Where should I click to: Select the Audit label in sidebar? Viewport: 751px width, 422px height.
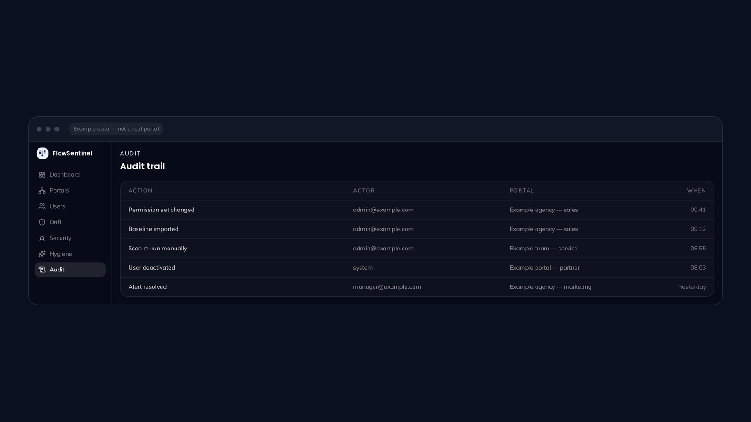point(57,270)
